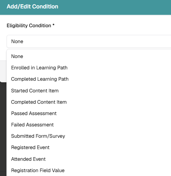Choose the Attended Event option
This screenshot has height=176, width=171.
(x=89, y=159)
